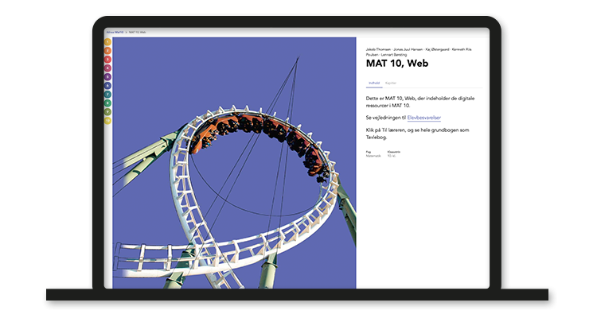
Task: Click the 10. kl. grade level label
Action: click(392, 156)
